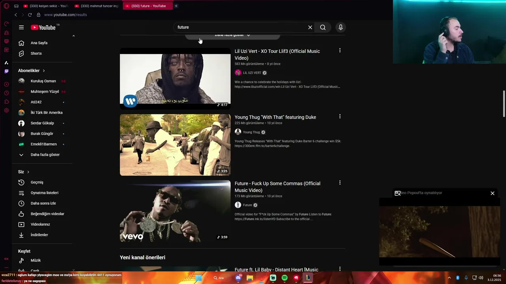Open the history clock icon in the Opera sidebar
This screenshot has width=506, height=284.
(6, 93)
